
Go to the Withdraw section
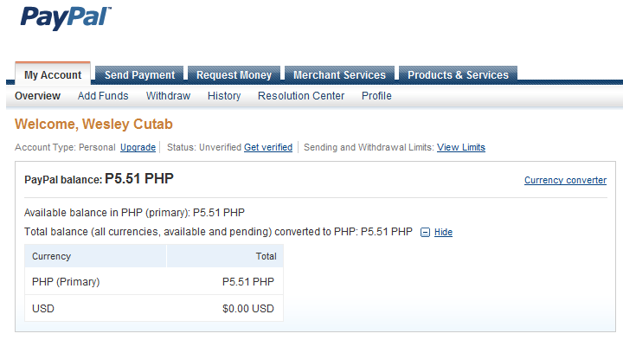(168, 96)
